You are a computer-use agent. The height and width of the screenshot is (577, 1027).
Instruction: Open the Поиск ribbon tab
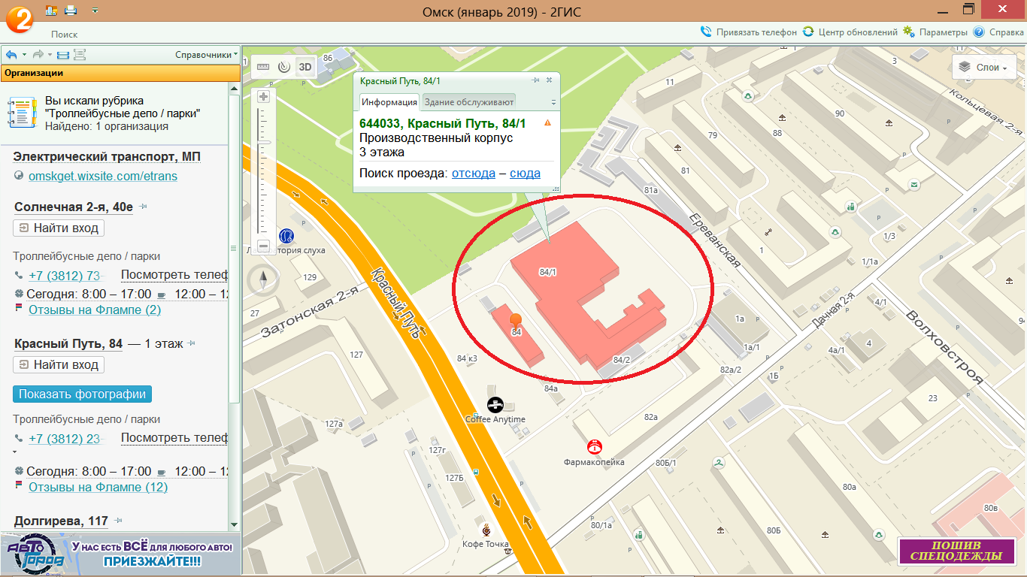click(64, 35)
